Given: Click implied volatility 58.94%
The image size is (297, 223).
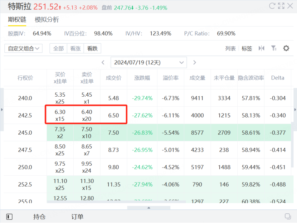Looking at the screenshot, I should tap(251, 150).
